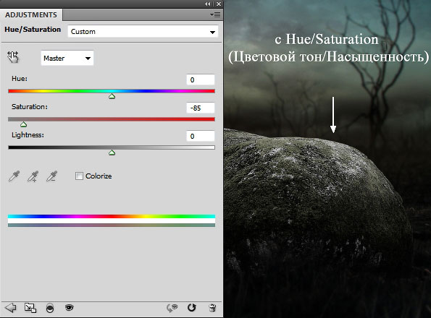The height and width of the screenshot is (318, 431).
Task: Open the Custom preset dropdown
Action: click(x=143, y=32)
